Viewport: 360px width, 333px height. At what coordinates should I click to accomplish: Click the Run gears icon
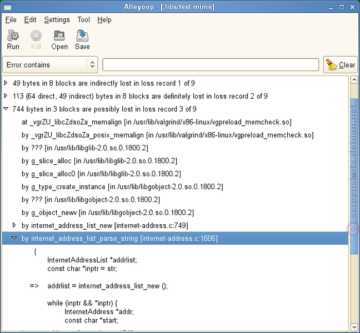coord(13,36)
